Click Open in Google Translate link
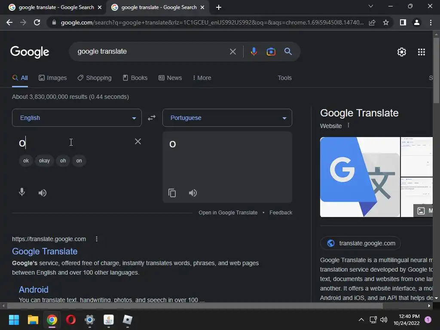This screenshot has width=440, height=330. pos(228,212)
